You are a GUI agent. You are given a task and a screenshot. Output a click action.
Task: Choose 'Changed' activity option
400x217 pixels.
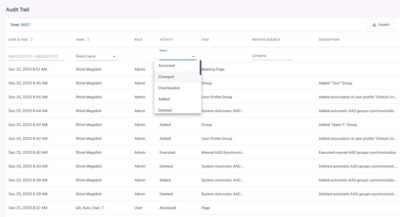(166, 77)
